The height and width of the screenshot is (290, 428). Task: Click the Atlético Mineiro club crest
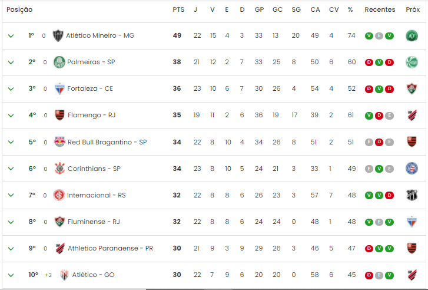pyautogui.click(x=58, y=35)
